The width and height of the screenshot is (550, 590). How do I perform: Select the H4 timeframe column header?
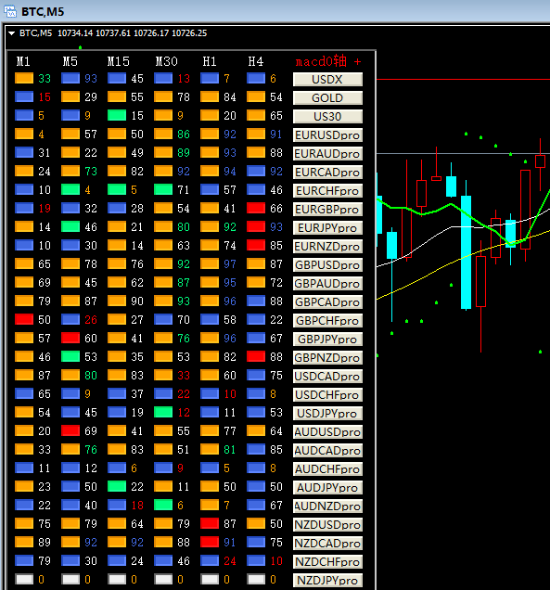point(256,61)
